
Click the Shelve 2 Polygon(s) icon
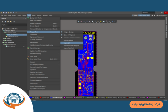pos(61,35)
